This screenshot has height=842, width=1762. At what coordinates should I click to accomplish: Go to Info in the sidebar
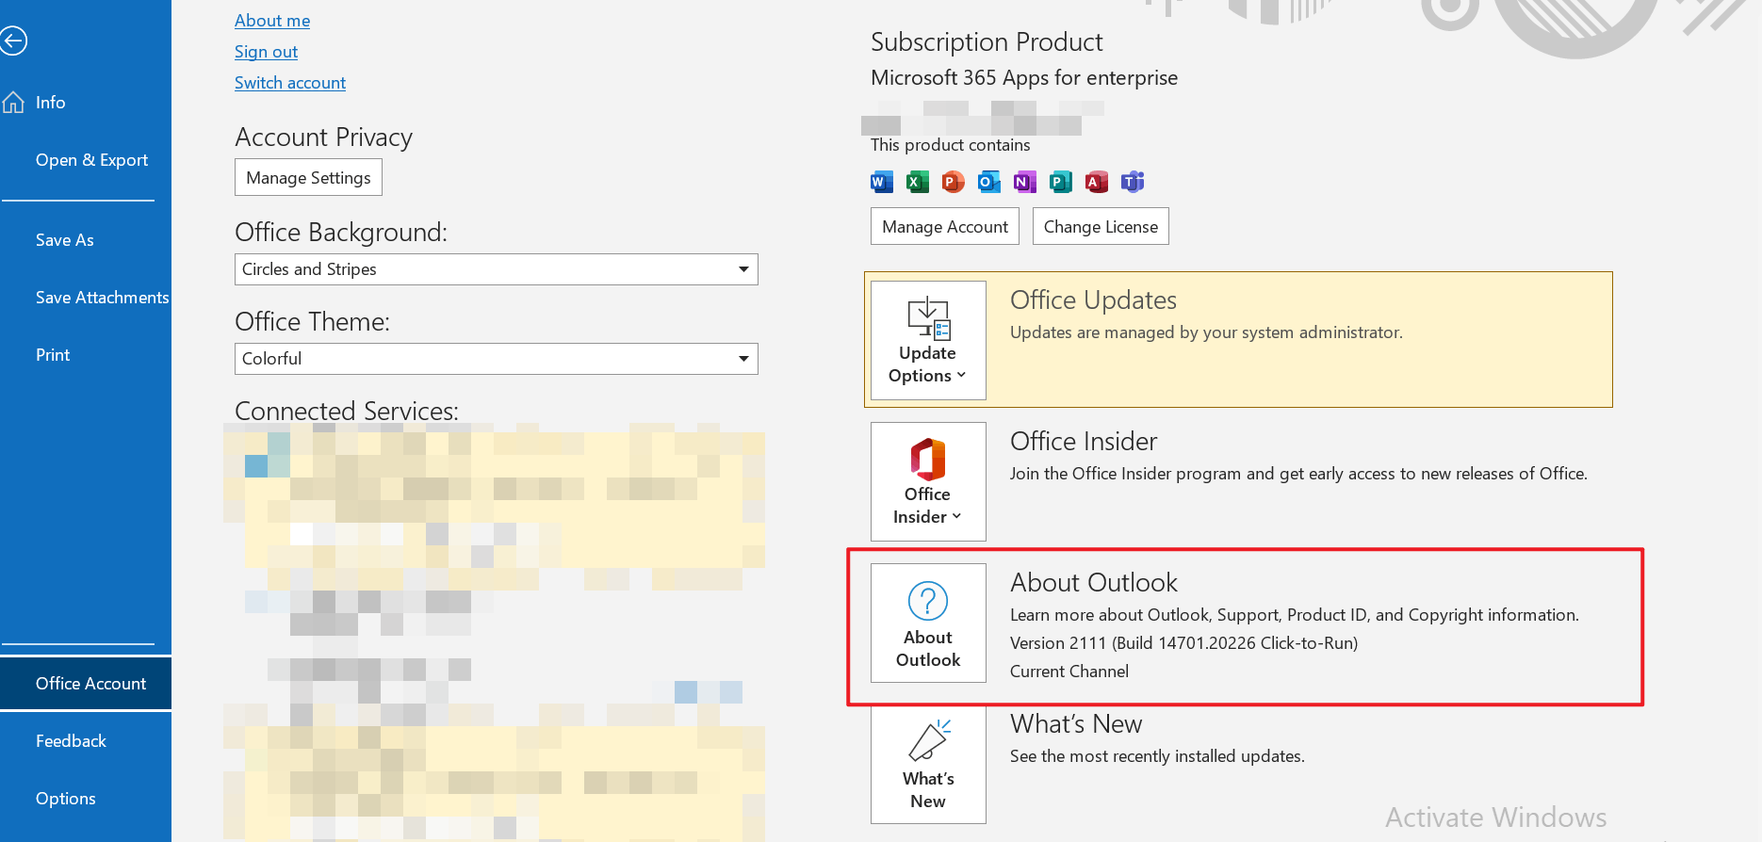coord(86,103)
